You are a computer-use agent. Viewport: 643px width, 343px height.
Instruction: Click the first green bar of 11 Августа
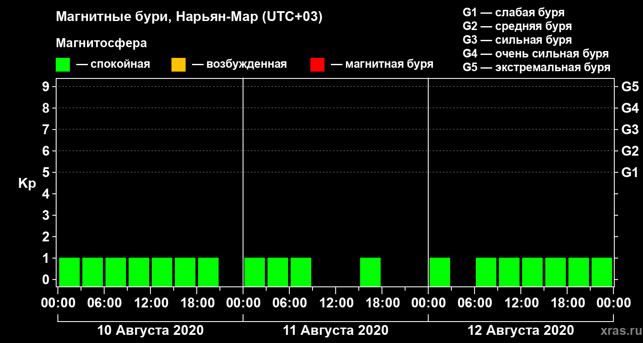[255, 272]
